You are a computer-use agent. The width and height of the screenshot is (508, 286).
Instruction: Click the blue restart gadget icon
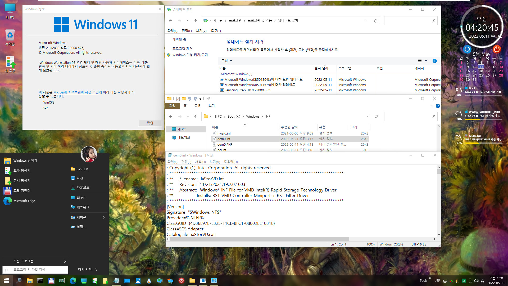467,49
